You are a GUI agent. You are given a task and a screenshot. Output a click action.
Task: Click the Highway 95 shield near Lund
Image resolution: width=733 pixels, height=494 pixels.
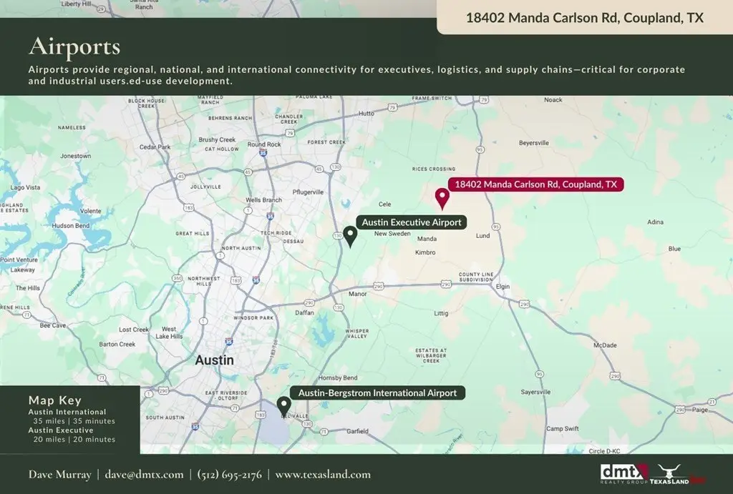pyautogui.click(x=496, y=226)
